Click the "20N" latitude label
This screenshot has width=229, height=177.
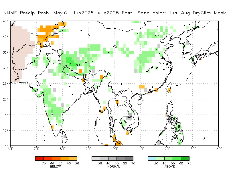pos(6,99)
